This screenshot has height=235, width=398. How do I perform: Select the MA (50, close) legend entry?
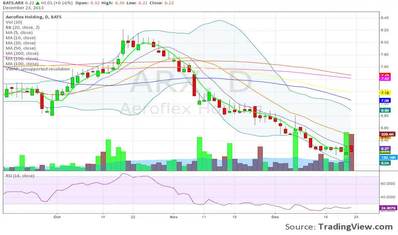[x=20, y=48]
